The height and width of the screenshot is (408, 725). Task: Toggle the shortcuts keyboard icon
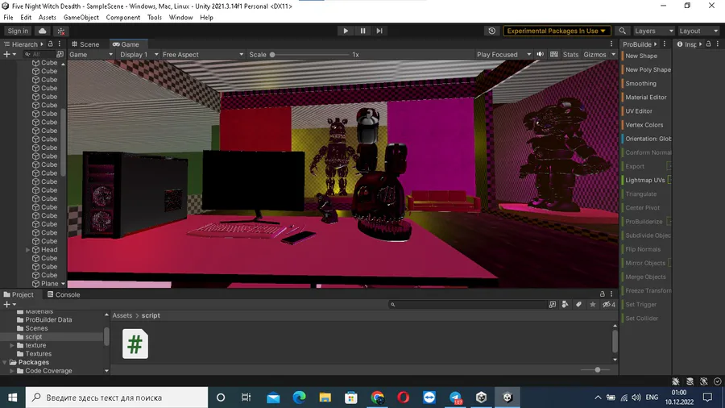[554, 54]
